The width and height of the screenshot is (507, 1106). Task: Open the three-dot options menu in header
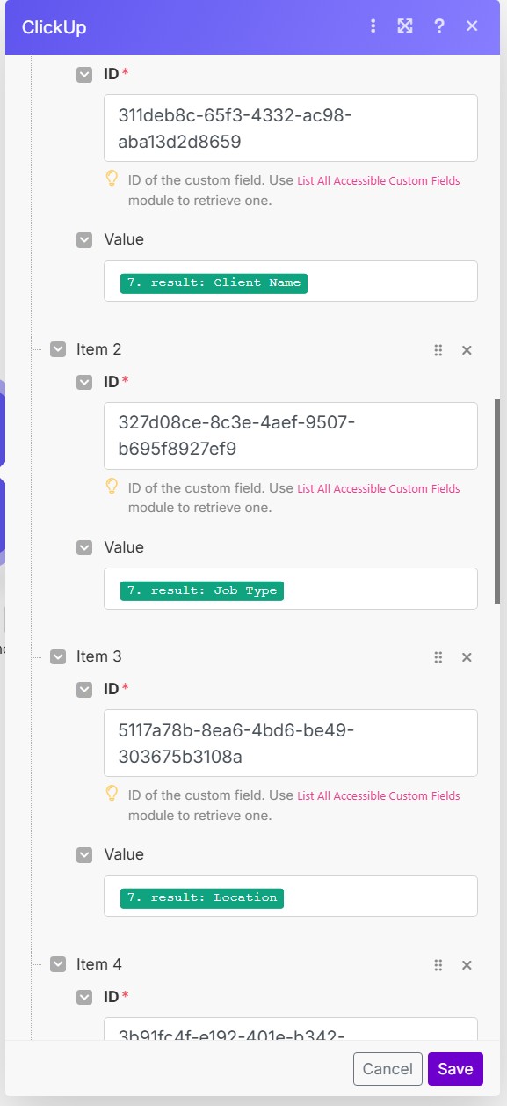(x=373, y=26)
